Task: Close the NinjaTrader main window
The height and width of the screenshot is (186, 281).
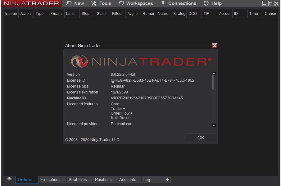Action: (x=277, y=3)
